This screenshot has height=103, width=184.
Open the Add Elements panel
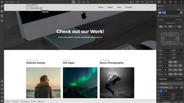(x=2, y=6)
